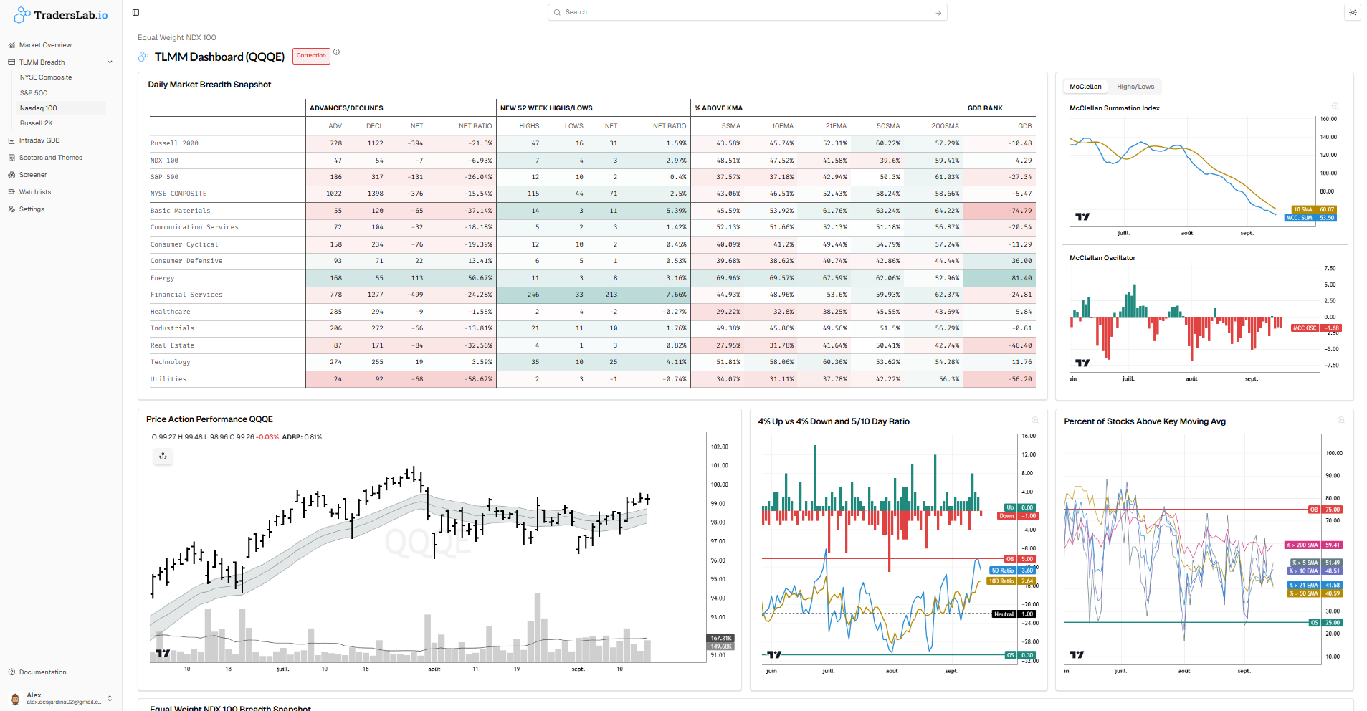Collapse the TLMM Breadth chevron
The height and width of the screenshot is (711, 1367).
click(x=110, y=62)
